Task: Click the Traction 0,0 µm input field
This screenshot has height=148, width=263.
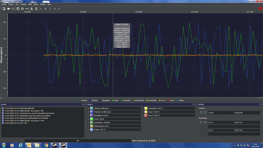Action: 221,113
